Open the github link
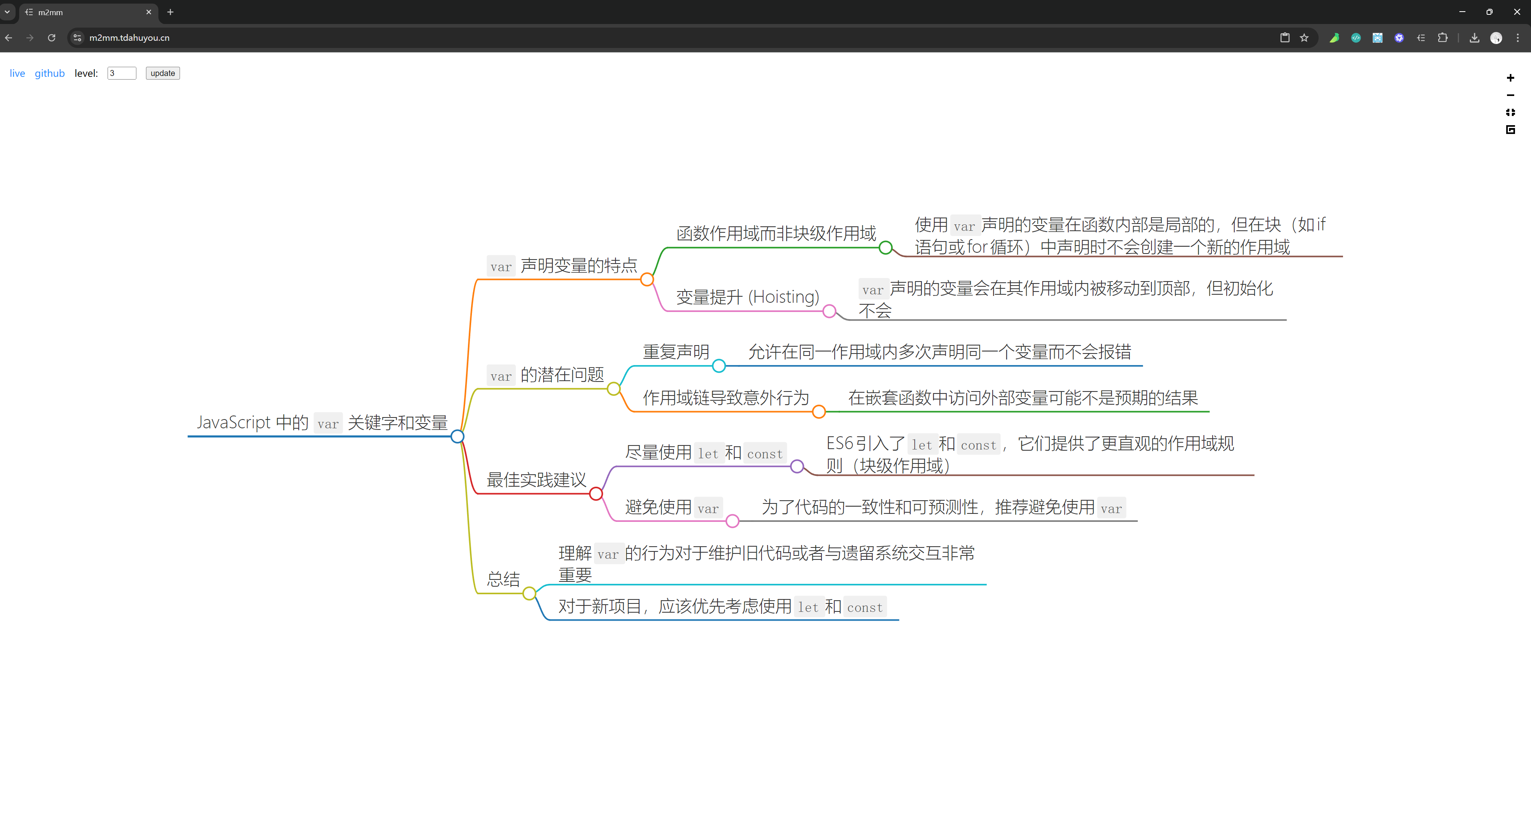 (49, 73)
